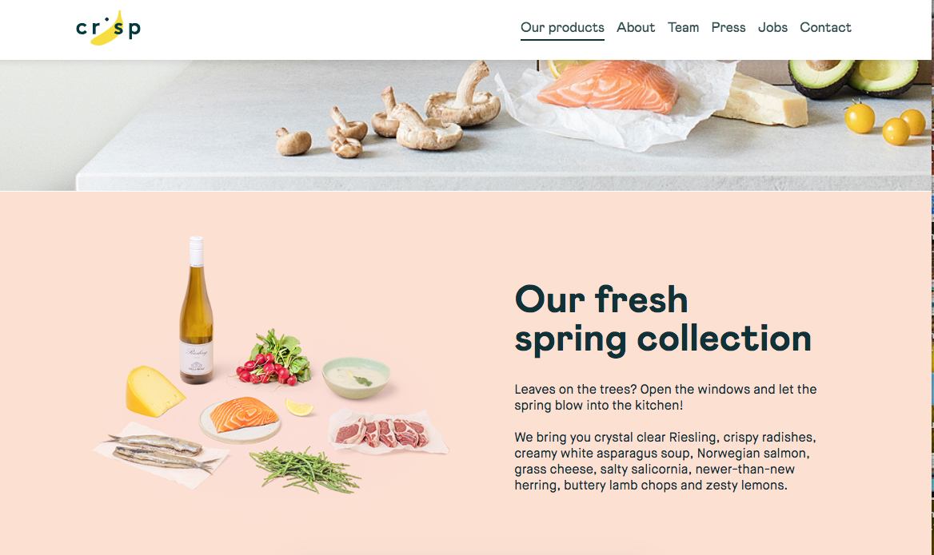934x555 pixels.
Task: Go to the About page
Action: tap(636, 27)
